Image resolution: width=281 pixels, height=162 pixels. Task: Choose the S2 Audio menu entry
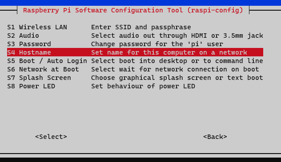135,36
